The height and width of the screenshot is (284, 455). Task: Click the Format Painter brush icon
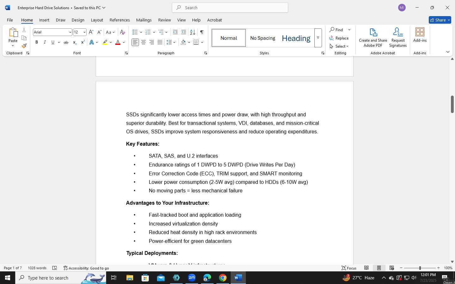pos(24,46)
